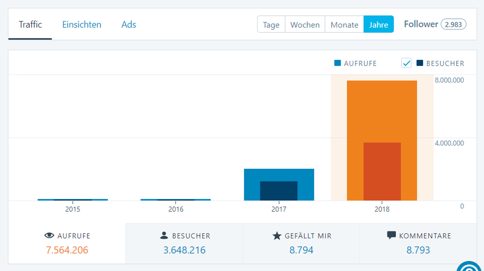
Task: Click the blue Aufrufe legend square
Action: point(338,63)
